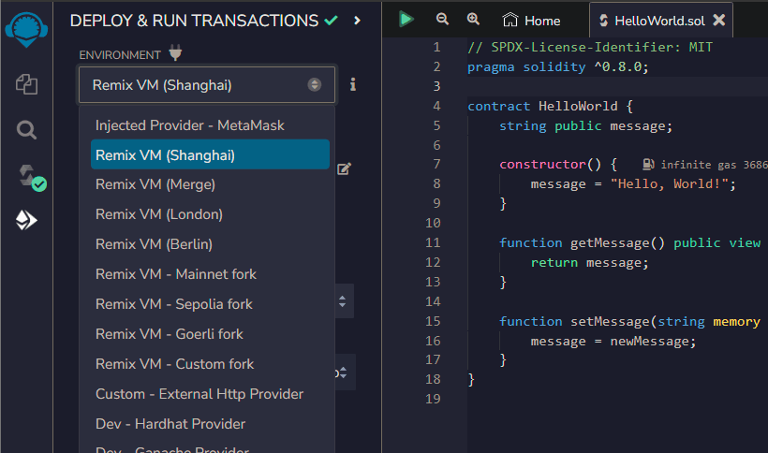Click line number 4 in the gutter
The height and width of the screenshot is (453, 768).
[x=436, y=106]
